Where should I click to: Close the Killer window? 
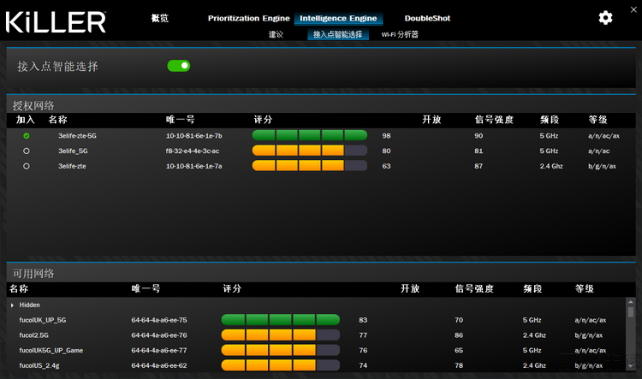pyautogui.click(x=633, y=9)
